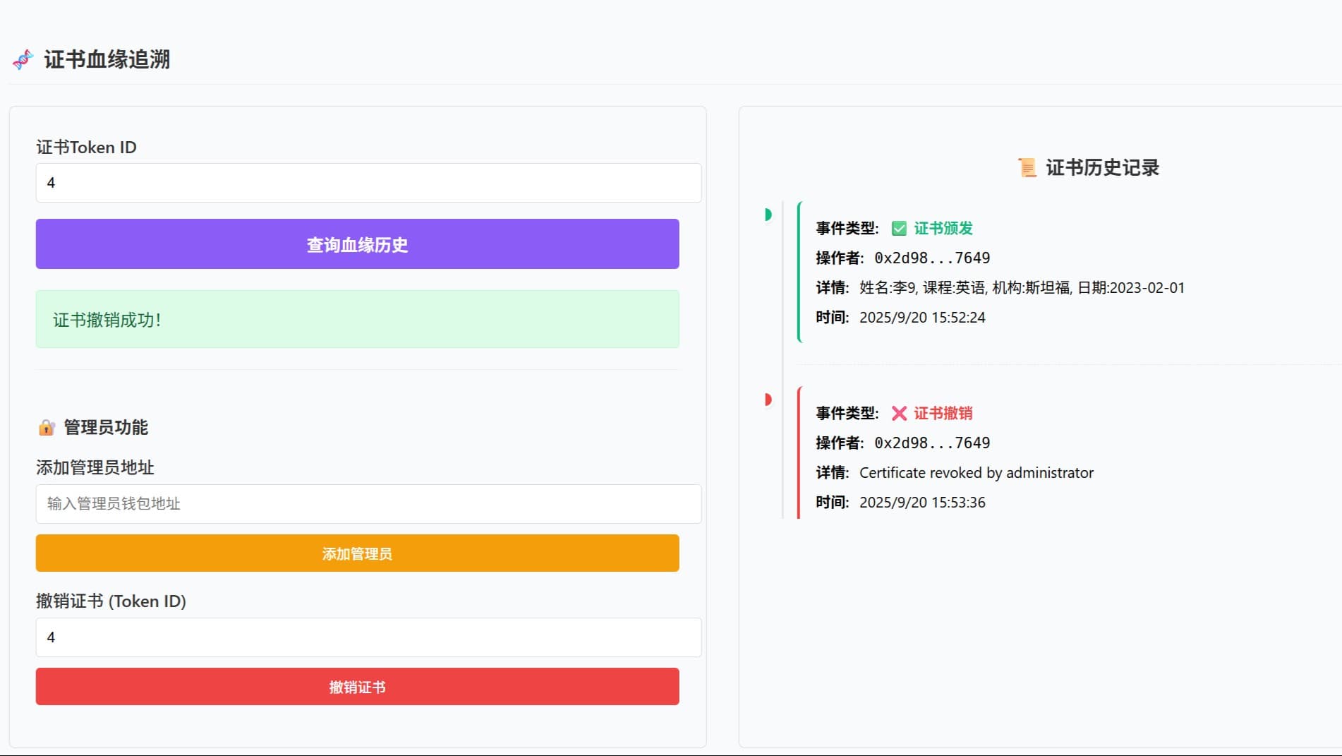Click the red timeline marker of the revocation event
This screenshot has width=1342, height=756.
click(x=768, y=399)
